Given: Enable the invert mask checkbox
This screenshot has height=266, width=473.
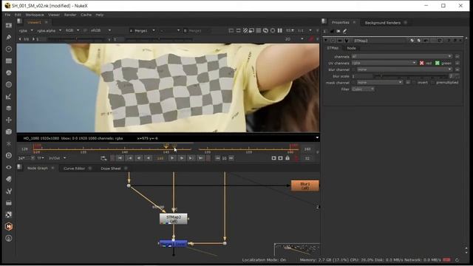Looking at the screenshot, I should click(x=414, y=82).
